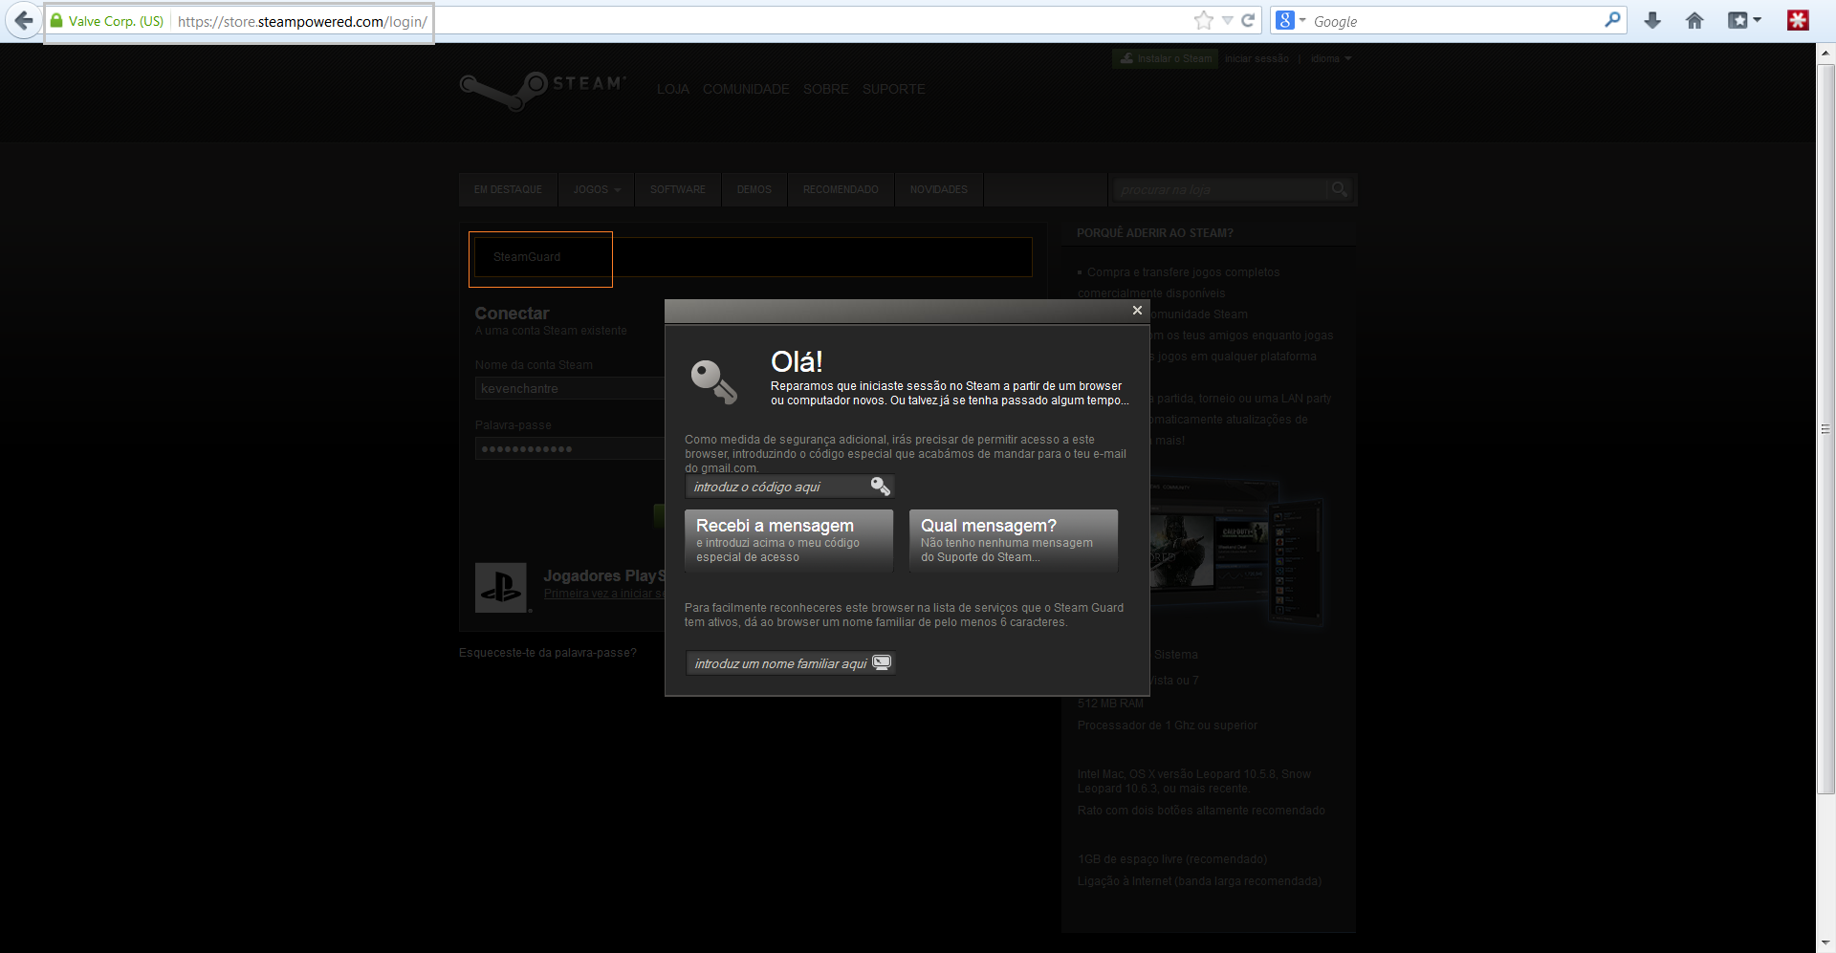
Task: Click the Qual mensagem? button
Action: click(1014, 540)
